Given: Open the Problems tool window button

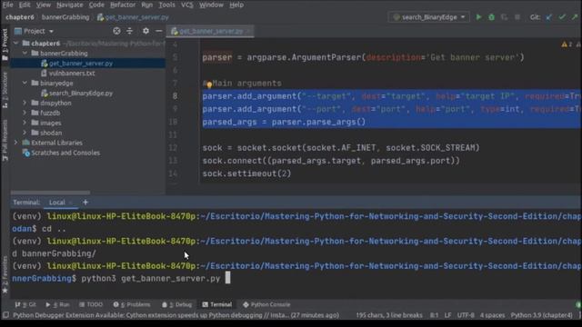Looking at the screenshot, I should point(132,304).
